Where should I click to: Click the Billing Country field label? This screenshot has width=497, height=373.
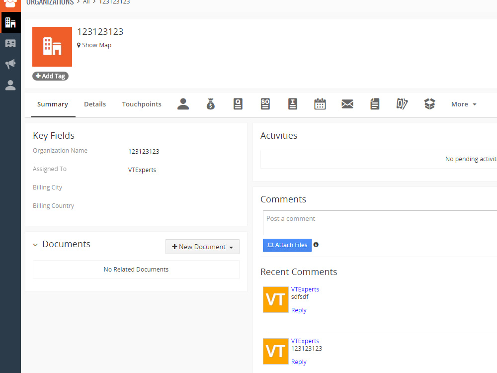(53, 206)
